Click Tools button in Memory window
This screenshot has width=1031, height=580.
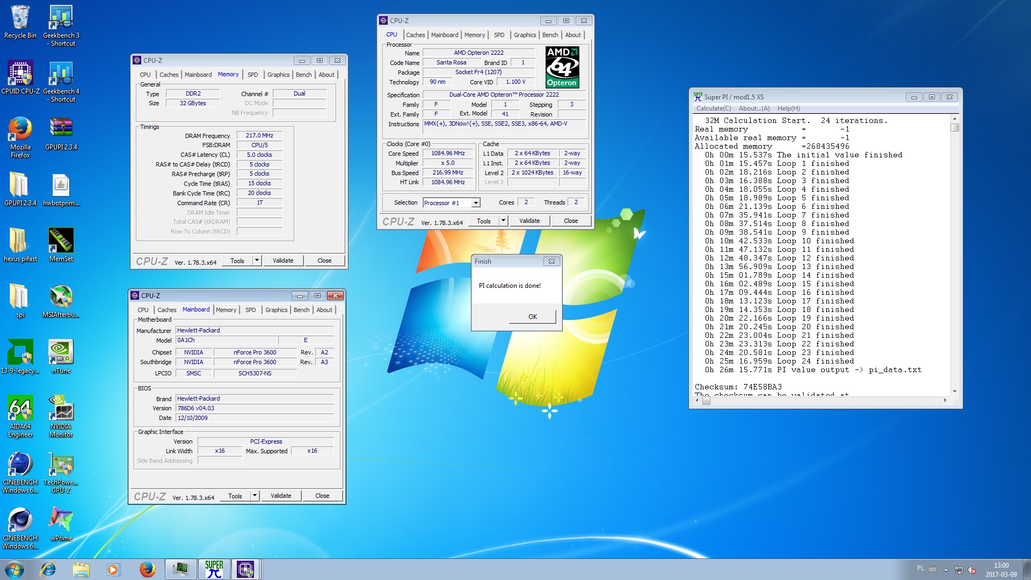coord(237,260)
